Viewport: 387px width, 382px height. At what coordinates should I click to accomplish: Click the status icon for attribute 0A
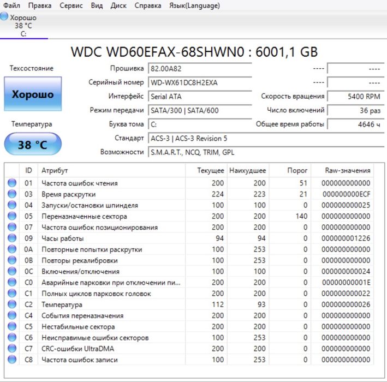pyautogui.click(x=12, y=249)
